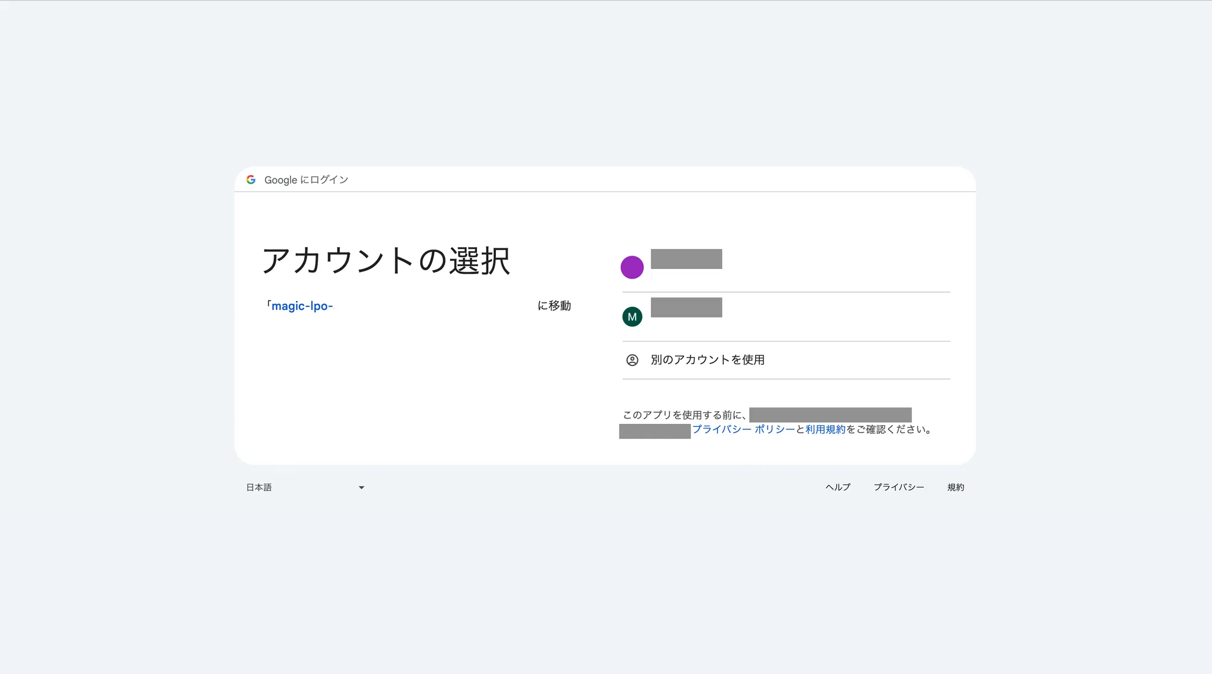The height and width of the screenshot is (674, 1212).
Task: Open the 日本語 language dropdown
Action: point(259,488)
